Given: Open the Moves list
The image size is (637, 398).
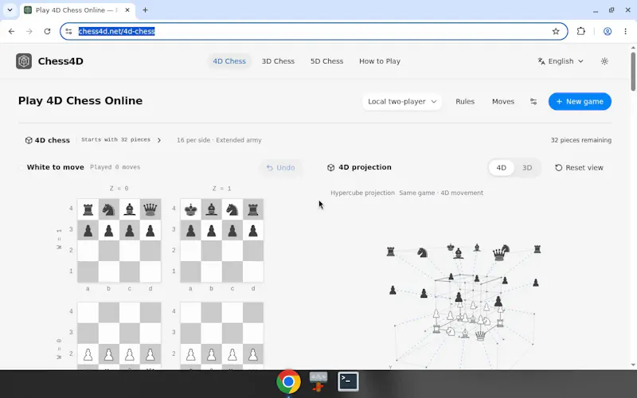Looking at the screenshot, I should (503, 102).
